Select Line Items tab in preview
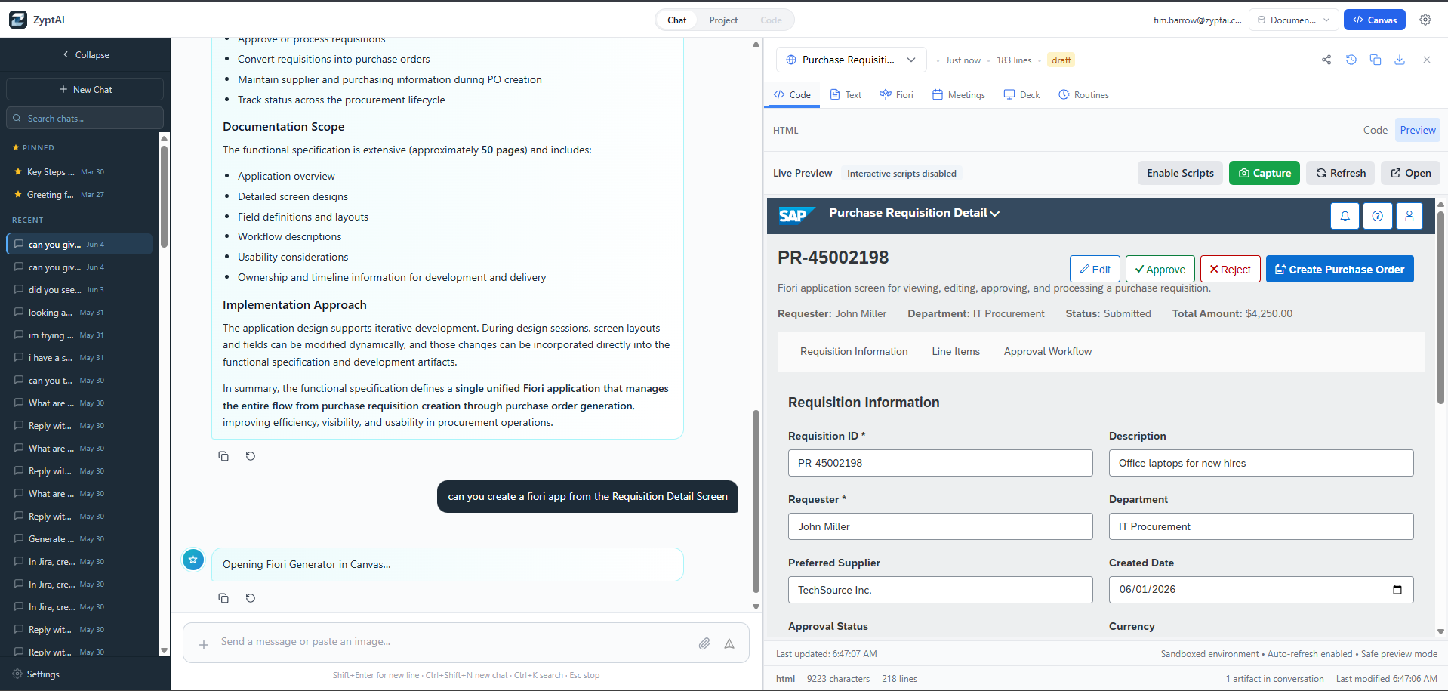This screenshot has height=691, width=1448. (x=956, y=351)
